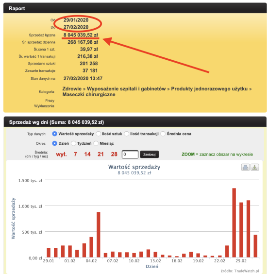Click the custom average input field
269x274 pixels.
[x=130, y=154]
